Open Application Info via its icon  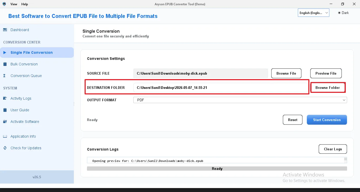pos(5,136)
